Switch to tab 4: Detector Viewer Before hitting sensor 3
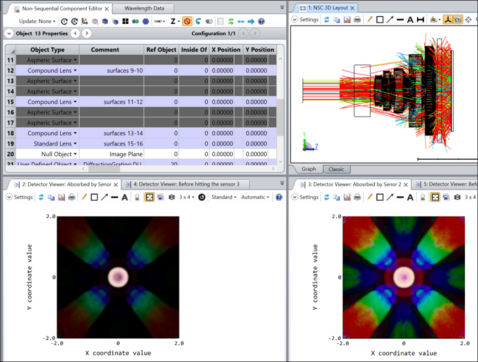Image resolution: width=478 pixels, height=362 pixels. 186,184
